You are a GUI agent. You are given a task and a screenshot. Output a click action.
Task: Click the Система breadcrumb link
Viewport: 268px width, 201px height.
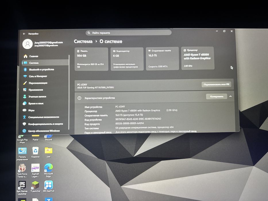pyautogui.click(x=83, y=41)
